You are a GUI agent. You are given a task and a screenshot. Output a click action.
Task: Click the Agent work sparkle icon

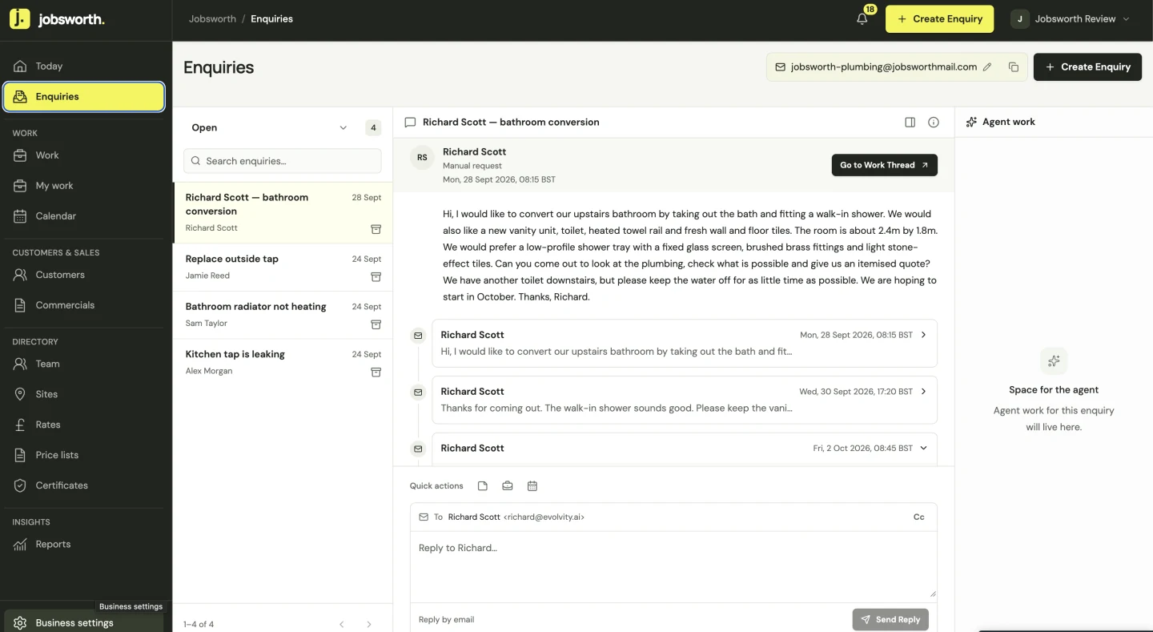point(971,122)
